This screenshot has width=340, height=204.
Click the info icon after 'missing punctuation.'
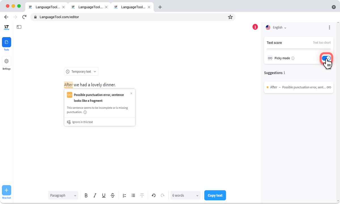click(x=85, y=112)
